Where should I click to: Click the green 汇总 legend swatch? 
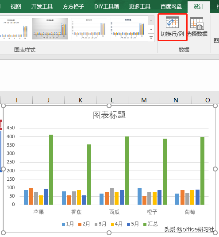(145, 224)
